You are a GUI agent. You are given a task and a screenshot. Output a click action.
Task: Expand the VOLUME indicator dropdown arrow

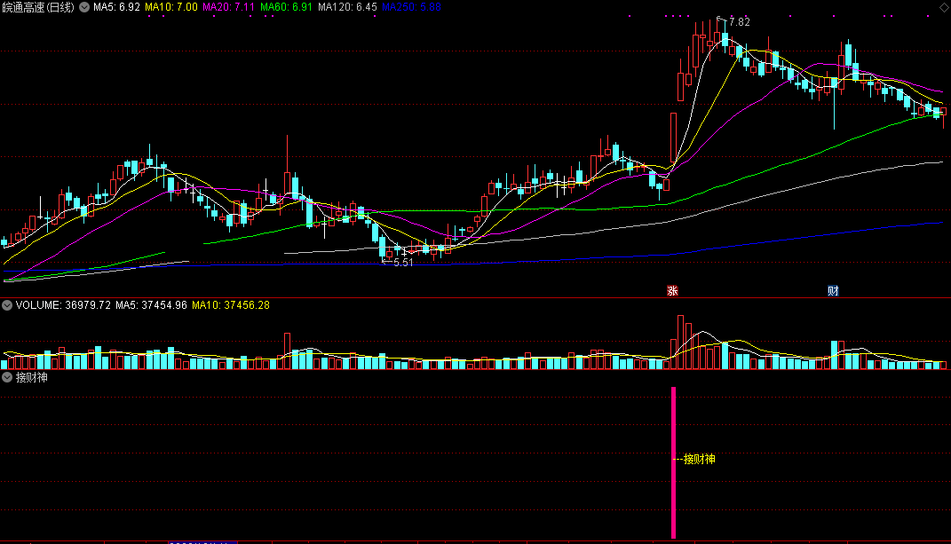point(7,305)
